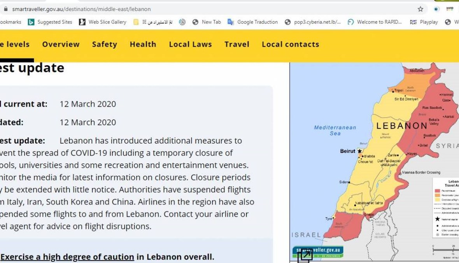Jump to Local contacts section
The image size is (459, 263).
tap(290, 44)
